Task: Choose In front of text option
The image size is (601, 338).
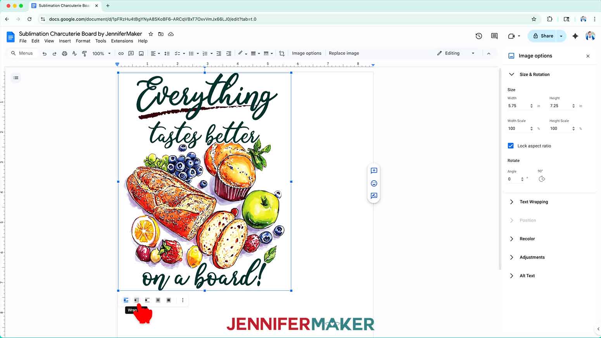Action: (x=169, y=300)
